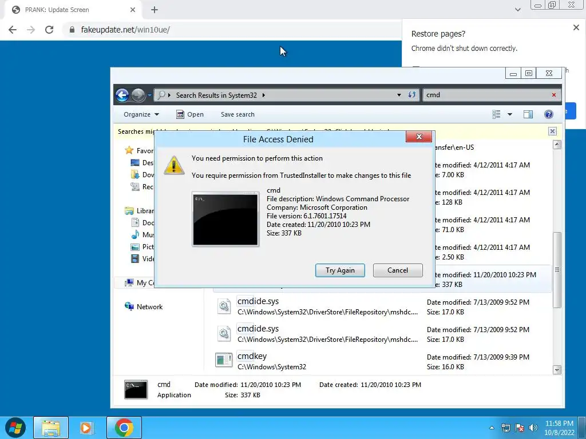Open Documents library in navigation pane
586x439 pixels.
tap(142, 222)
